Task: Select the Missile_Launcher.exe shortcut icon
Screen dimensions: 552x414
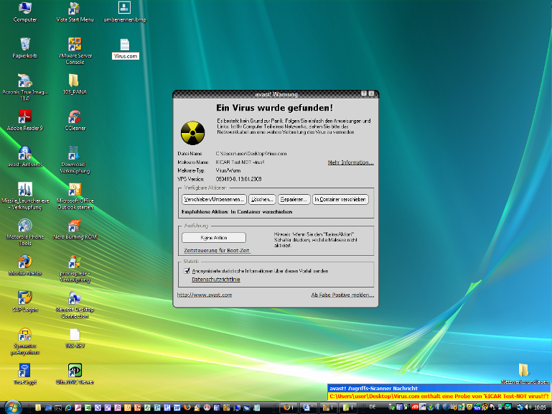Action: (25, 196)
